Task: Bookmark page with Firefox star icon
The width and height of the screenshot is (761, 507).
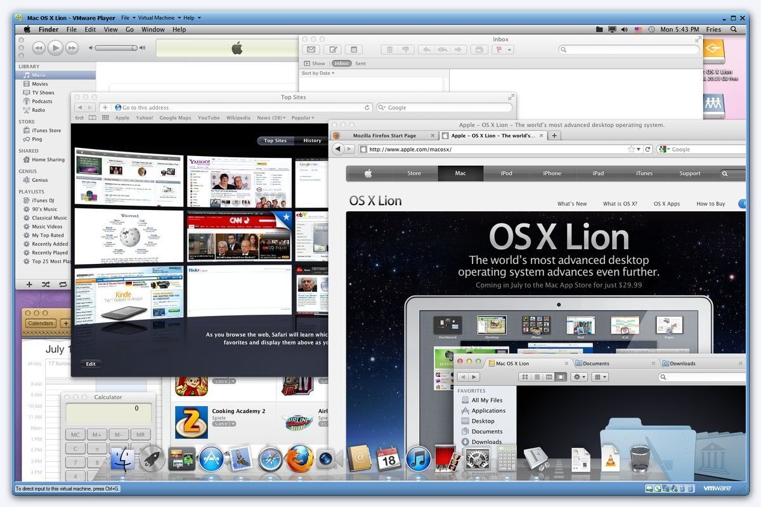Action: (x=631, y=149)
